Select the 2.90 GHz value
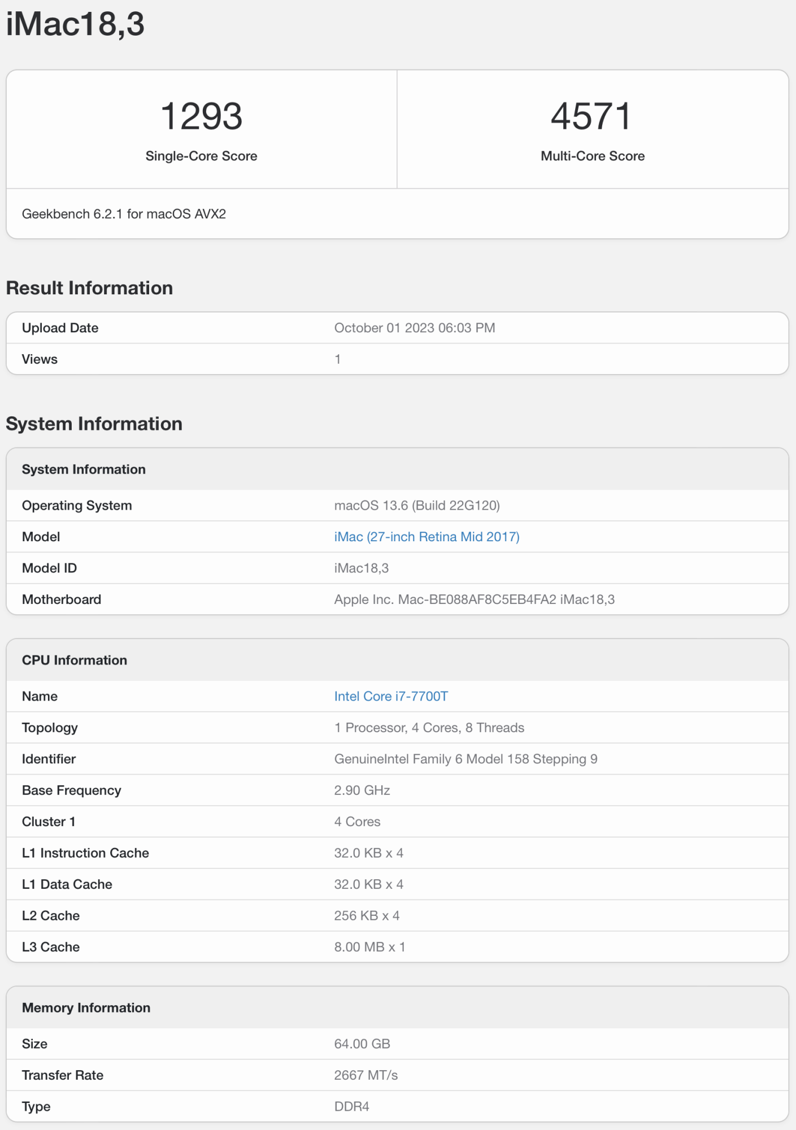Screen dimensions: 796x1130 [x=362, y=790]
